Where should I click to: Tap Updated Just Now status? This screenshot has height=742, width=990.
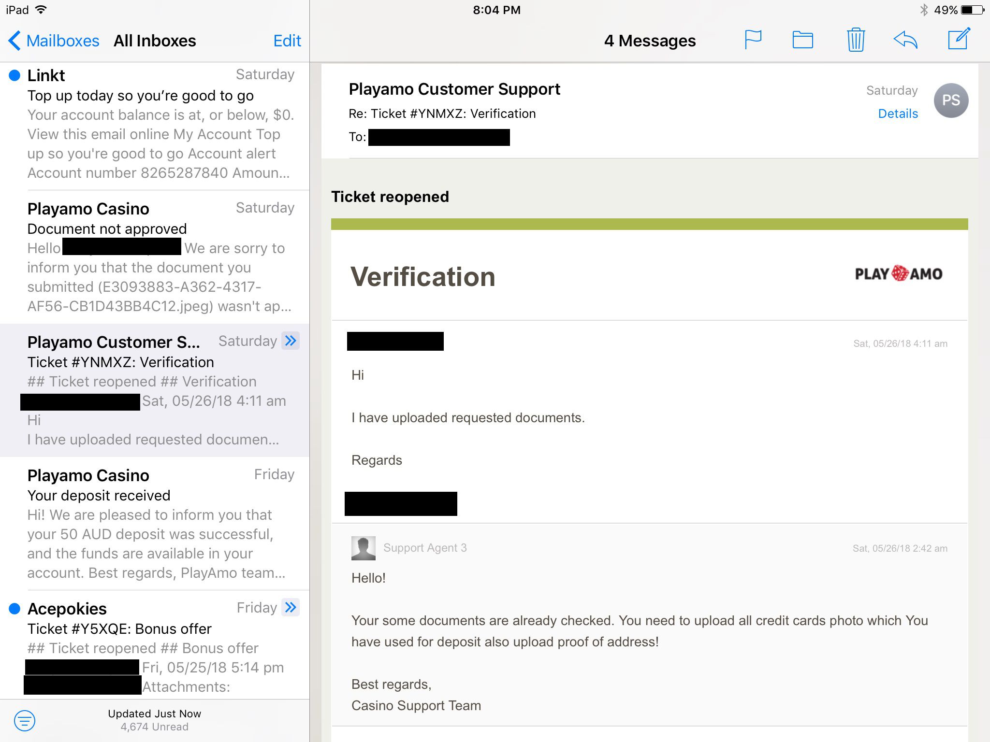[x=155, y=713]
